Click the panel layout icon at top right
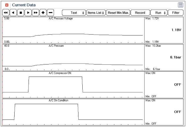Viewport: 186px width, 127px height. 180,5
